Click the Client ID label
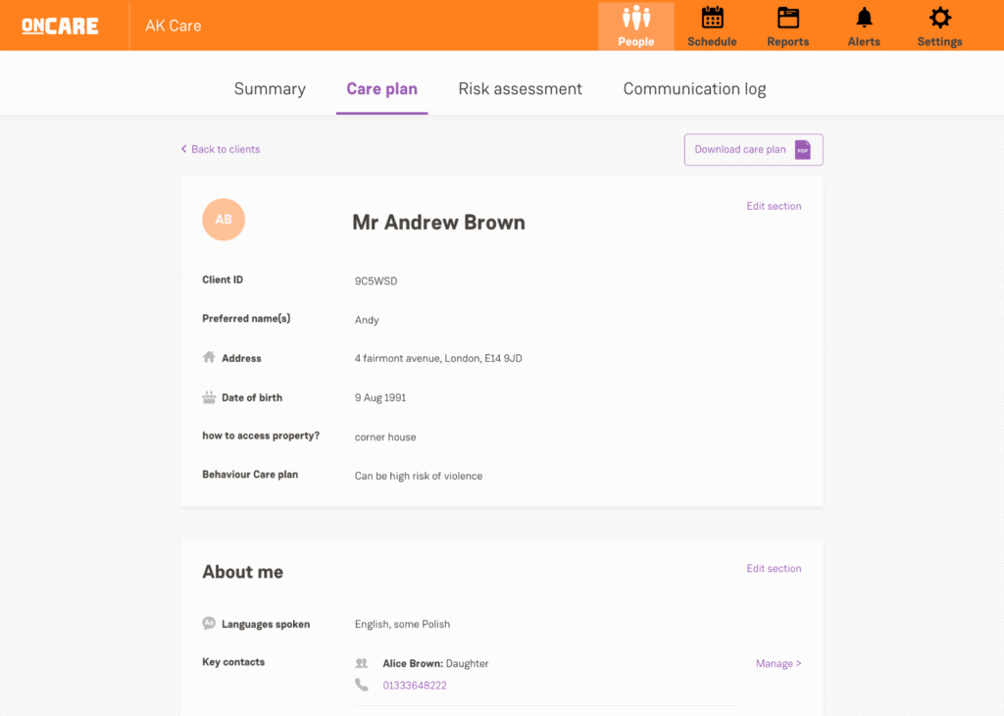This screenshot has height=716, width=1004. (223, 280)
